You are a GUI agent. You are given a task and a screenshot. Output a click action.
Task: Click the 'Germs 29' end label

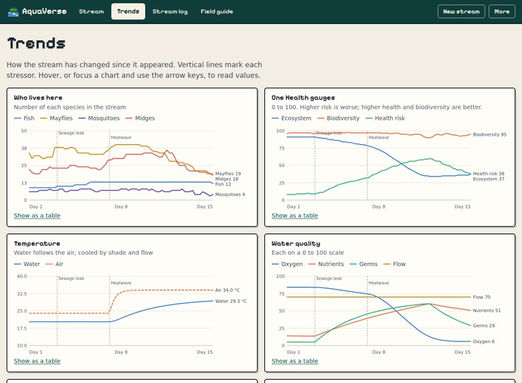pyautogui.click(x=484, y=326)
